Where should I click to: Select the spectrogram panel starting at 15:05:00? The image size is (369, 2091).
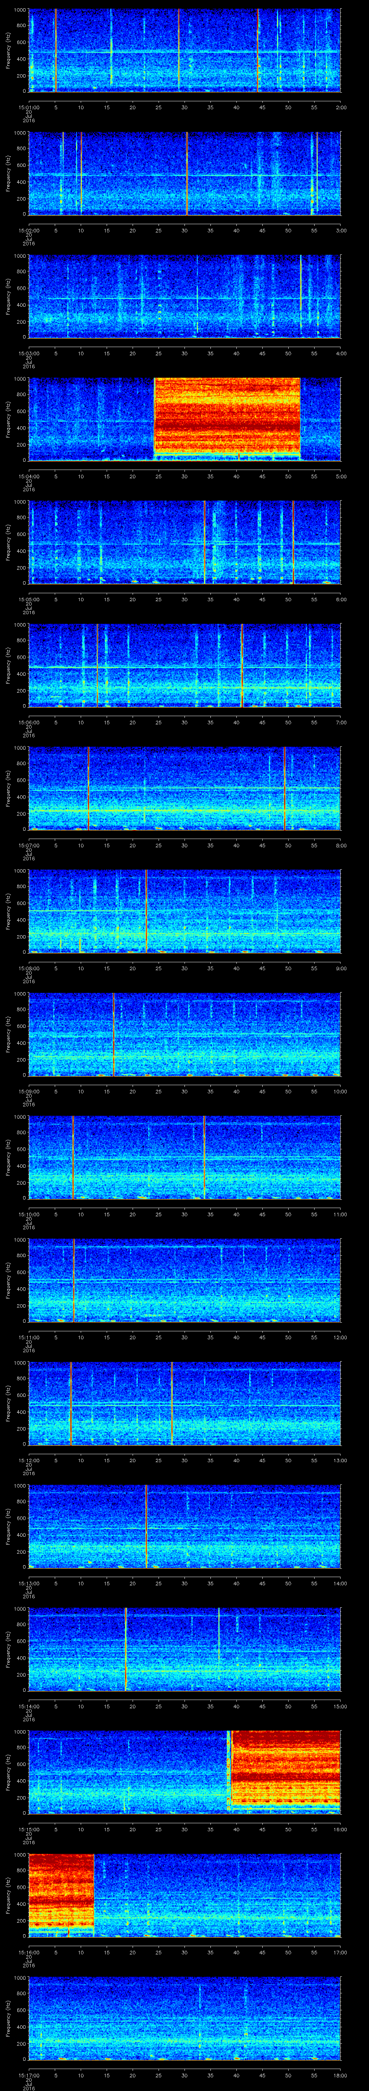(x=184, y=542)
